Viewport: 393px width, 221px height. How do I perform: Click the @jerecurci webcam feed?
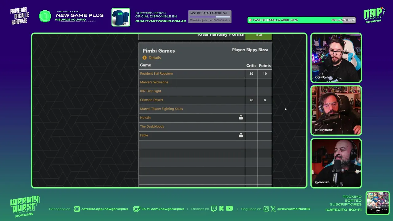336,163
